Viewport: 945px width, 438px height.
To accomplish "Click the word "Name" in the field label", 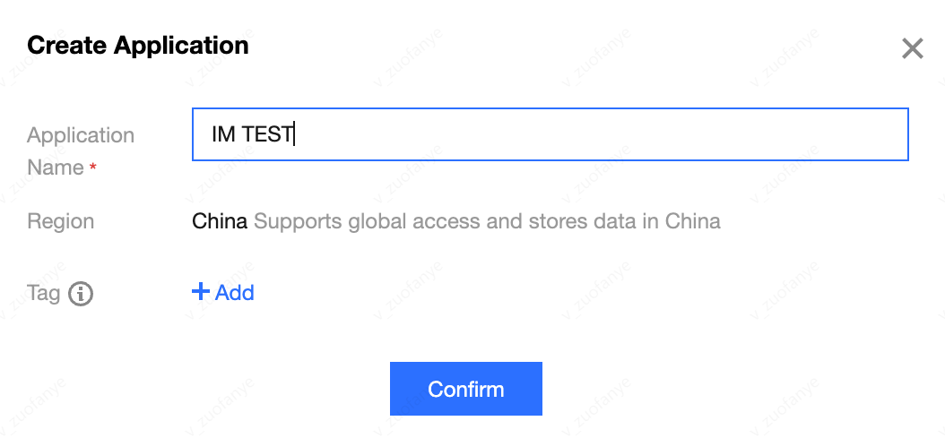I will (56, 167).
